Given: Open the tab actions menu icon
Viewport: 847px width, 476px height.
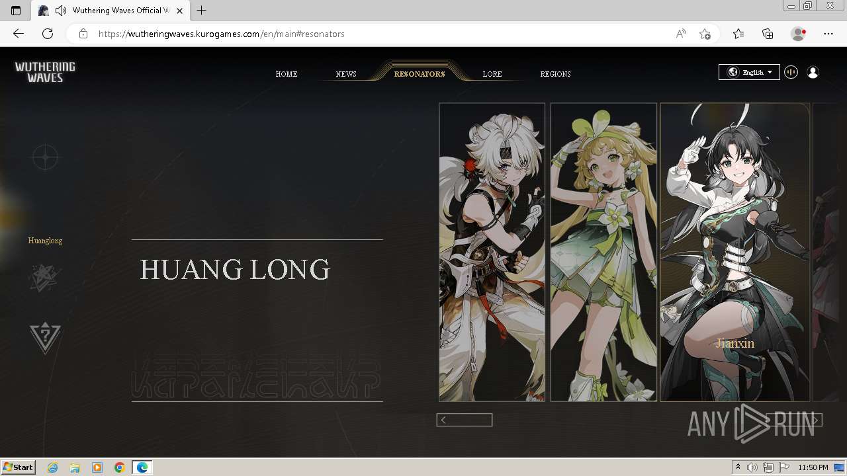Looking at the screenshot, I should [16, 11].
